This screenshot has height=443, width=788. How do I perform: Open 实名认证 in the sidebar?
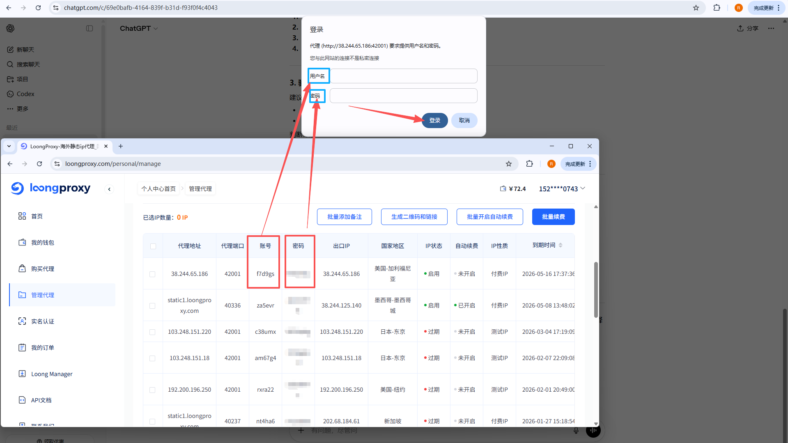[x=42, y=321]
